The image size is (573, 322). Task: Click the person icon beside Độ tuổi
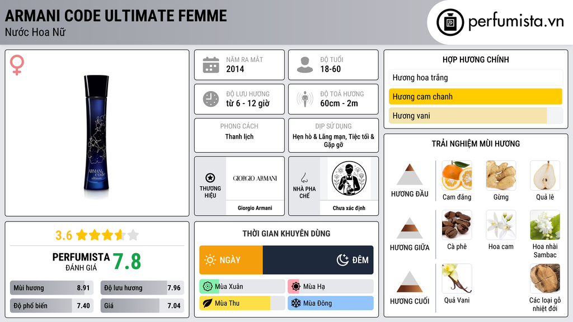(x=305, y=65)
